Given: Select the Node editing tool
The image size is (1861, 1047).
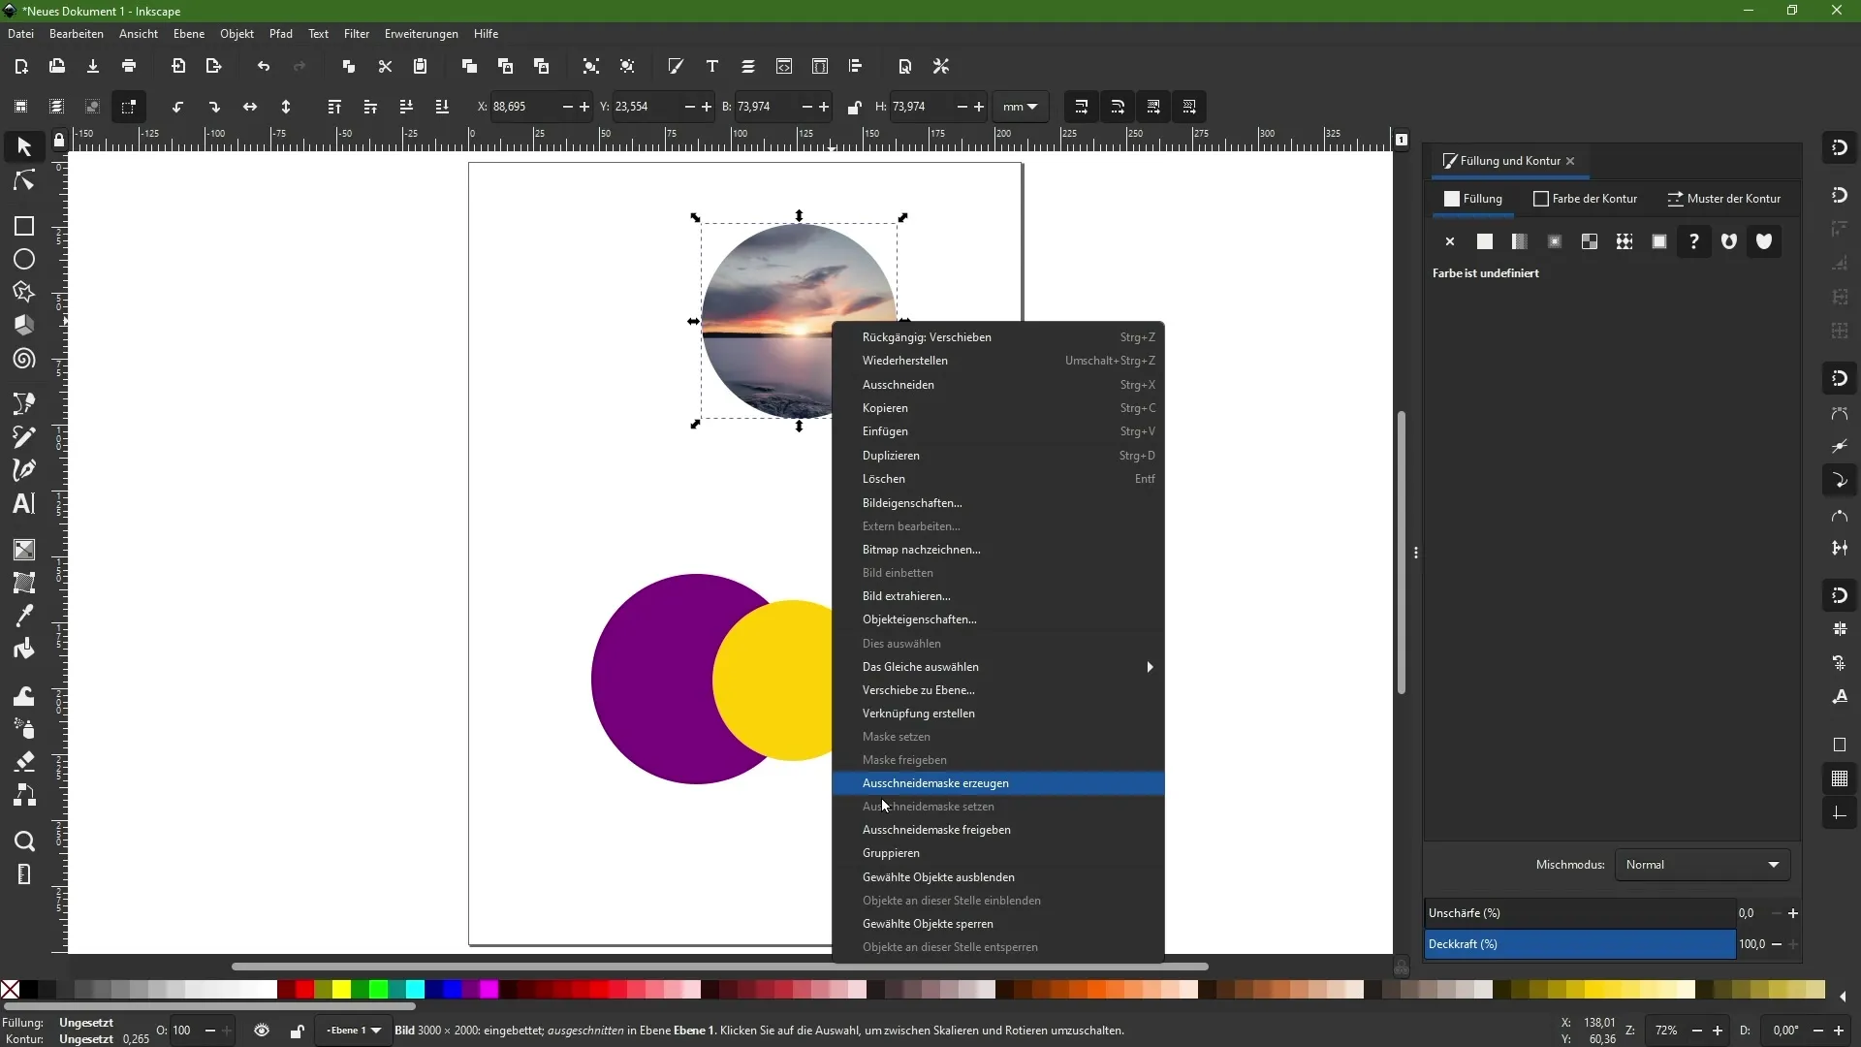Looking at the screenshot, I should coord(24,181).
